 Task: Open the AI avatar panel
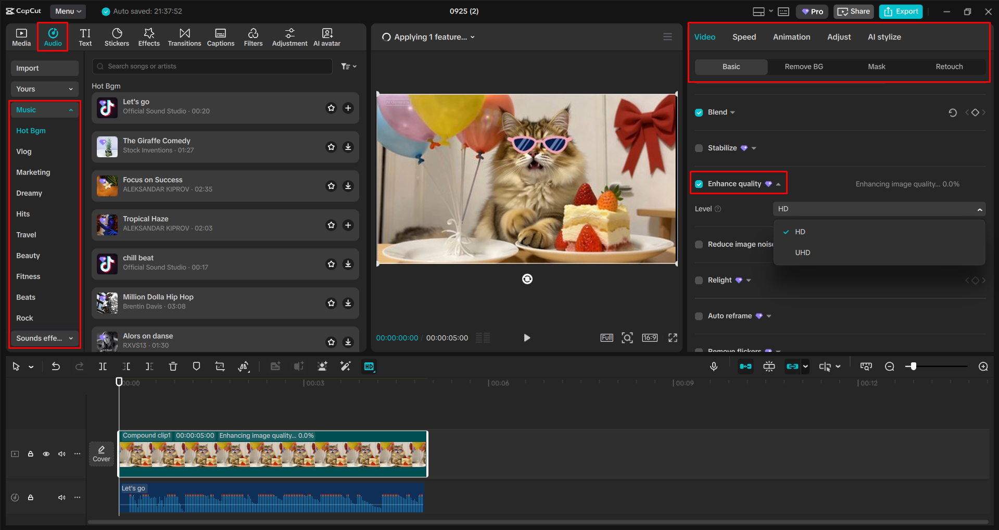point(326,36)
